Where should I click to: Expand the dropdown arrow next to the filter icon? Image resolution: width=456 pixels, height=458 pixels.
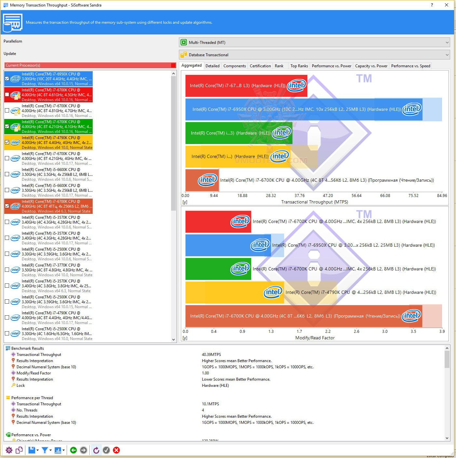pos(50,450)
